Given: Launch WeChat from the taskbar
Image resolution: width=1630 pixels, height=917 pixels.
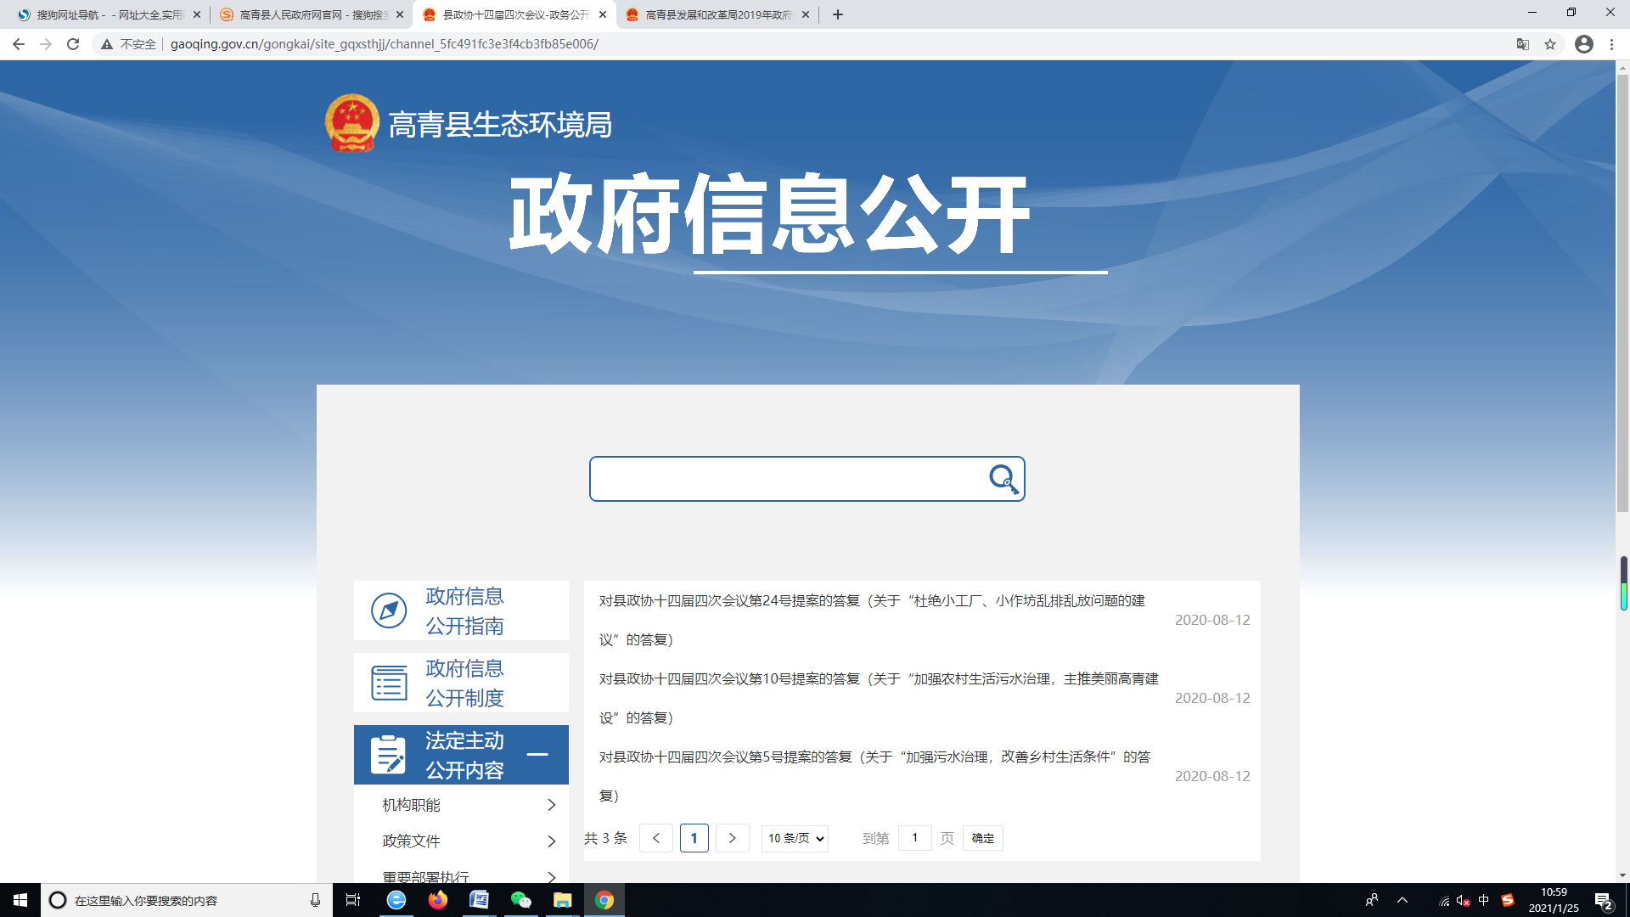Looking at the screenshot, I should [x=520, y=900].
